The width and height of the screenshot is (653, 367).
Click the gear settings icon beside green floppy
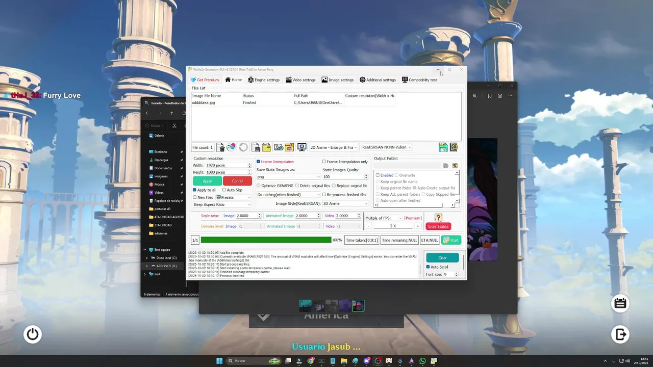[454, 147]
